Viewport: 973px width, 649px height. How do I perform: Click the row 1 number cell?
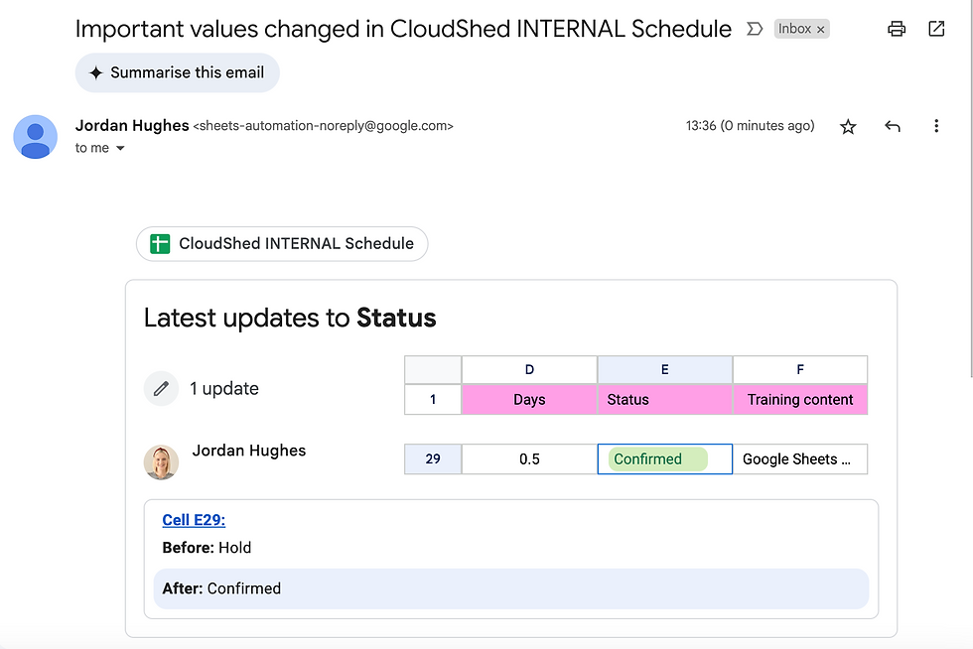pyautogui.click(x=433, y=400)
